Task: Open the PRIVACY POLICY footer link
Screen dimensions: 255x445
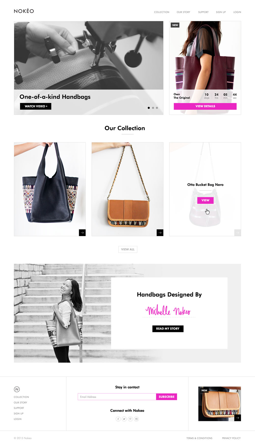Action: [x=231, y=438]
